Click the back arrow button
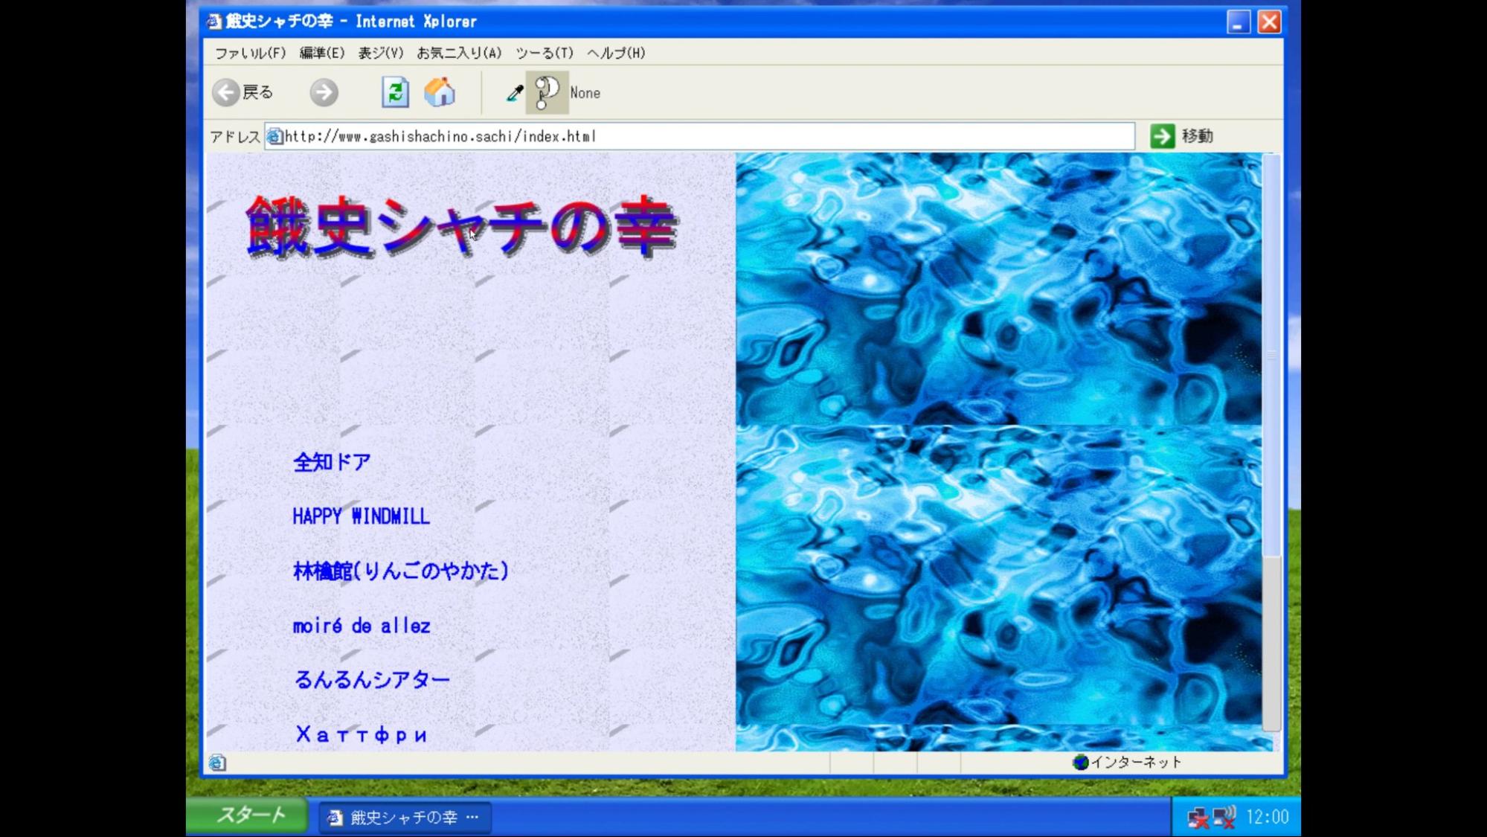The image size is (1487, 837). pos(226,93)
